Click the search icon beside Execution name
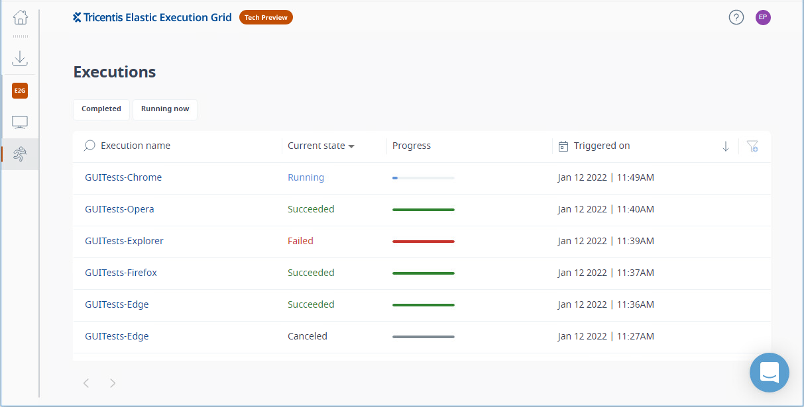This screenshot has width=804, height=407. 89,146
